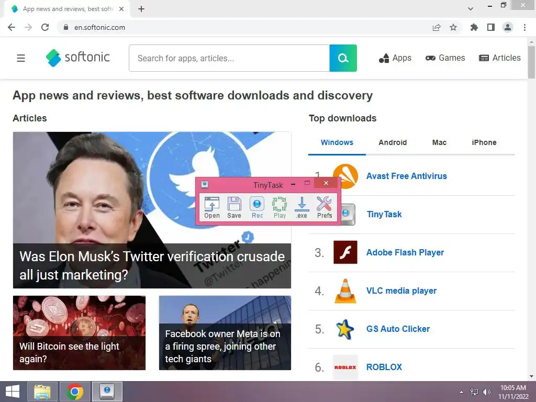Open File Explorer from the taskbar
Viewport: 536px width, 402px height.
click(x=42, y=392)
